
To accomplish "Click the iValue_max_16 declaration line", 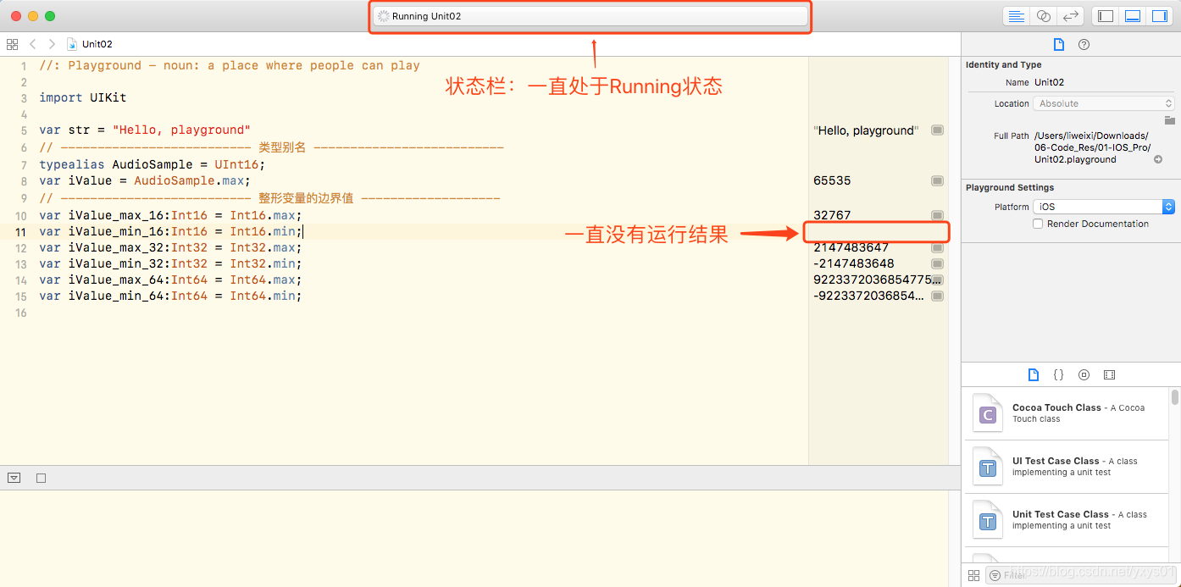I will (x=170, y=215).
